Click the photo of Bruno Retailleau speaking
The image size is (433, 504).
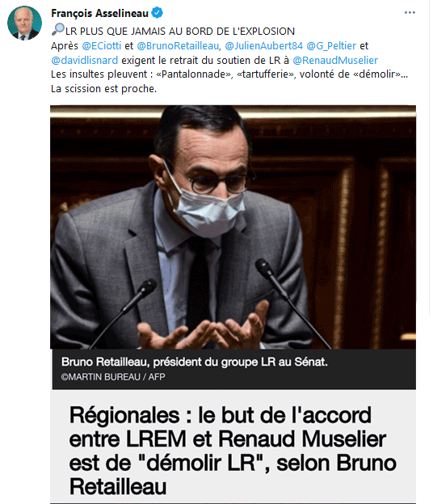233,227
